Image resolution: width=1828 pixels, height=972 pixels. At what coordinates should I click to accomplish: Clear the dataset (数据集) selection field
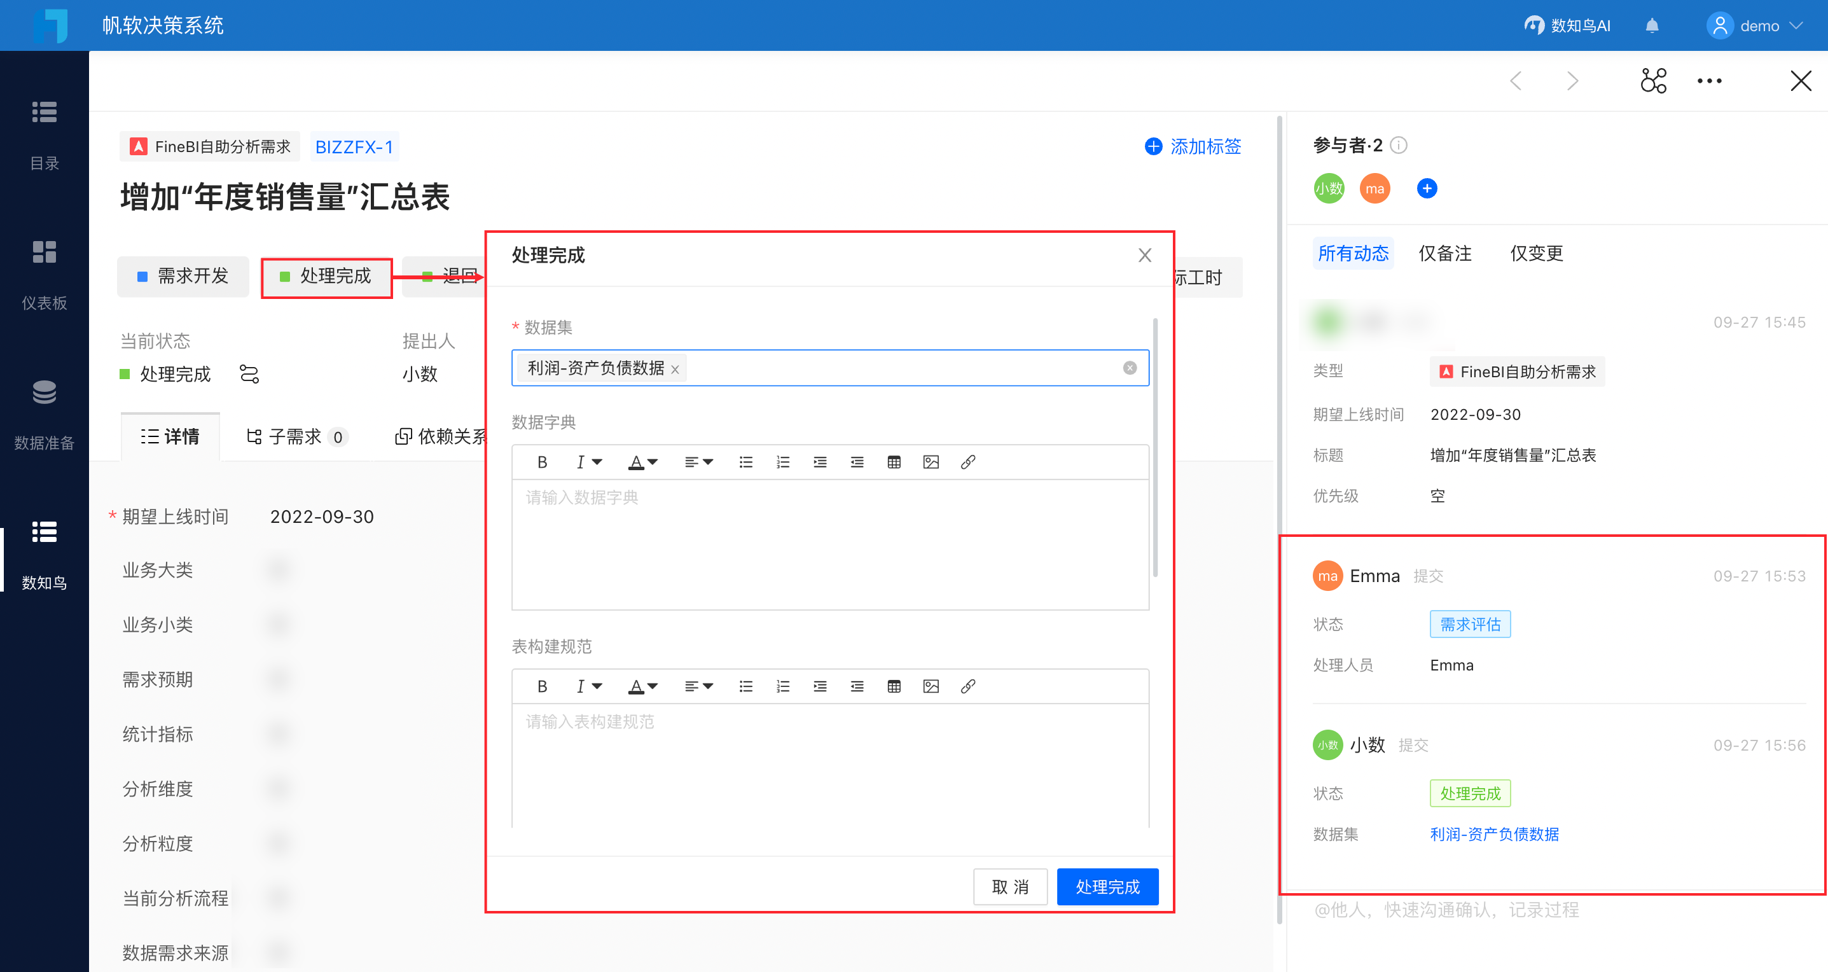[1130, 368]
